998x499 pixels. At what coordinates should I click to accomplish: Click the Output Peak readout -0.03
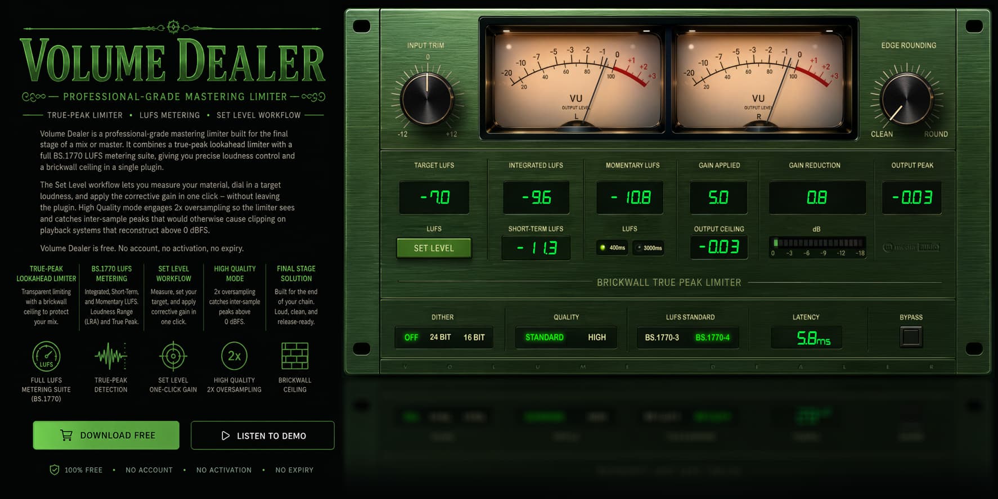click(912, 197)
